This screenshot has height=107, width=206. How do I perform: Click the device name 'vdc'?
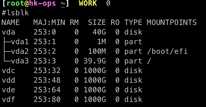point(9,70)
